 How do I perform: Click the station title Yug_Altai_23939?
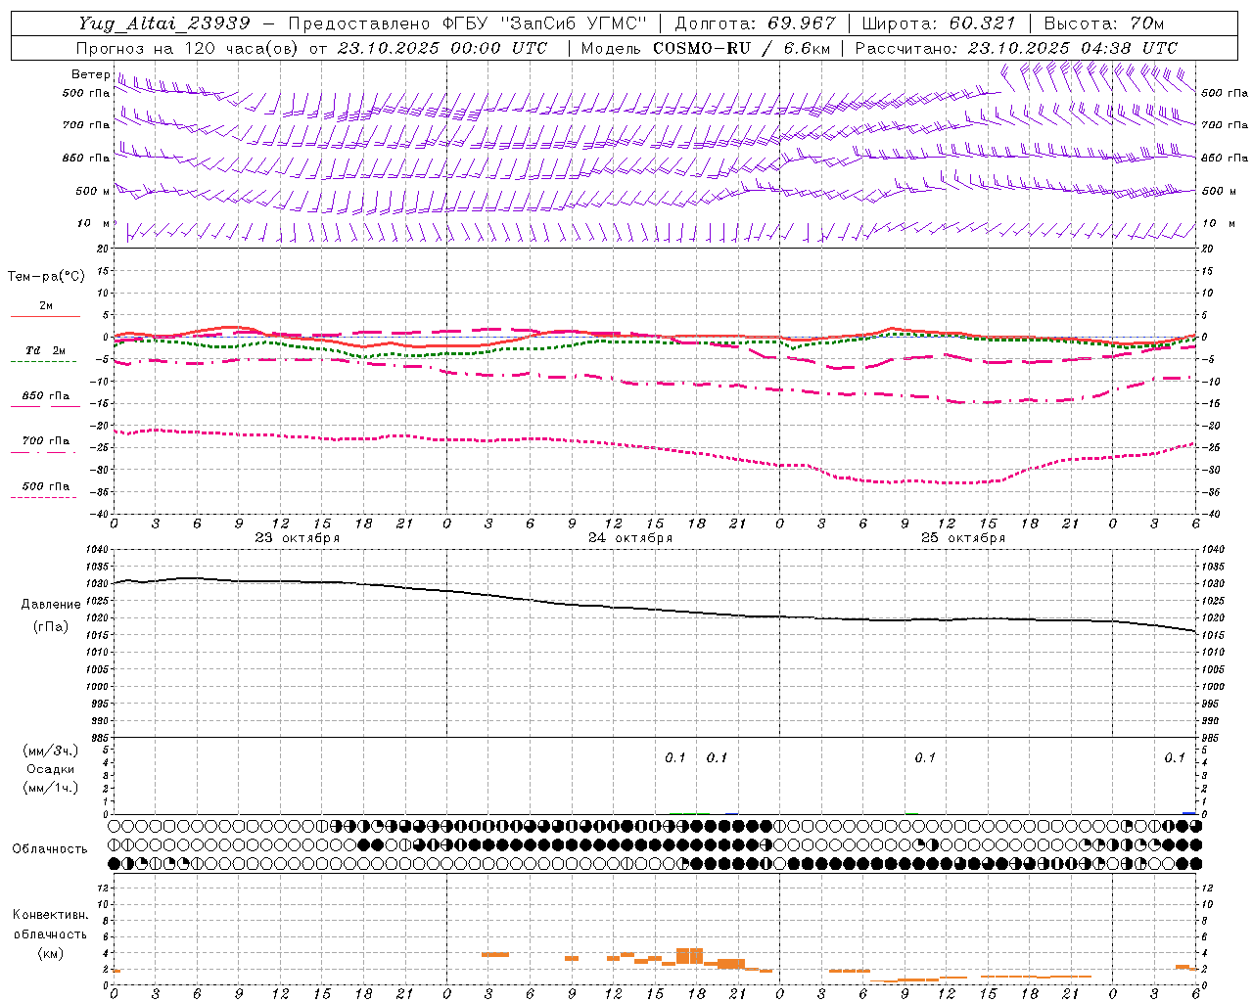(x=164, y=23)
